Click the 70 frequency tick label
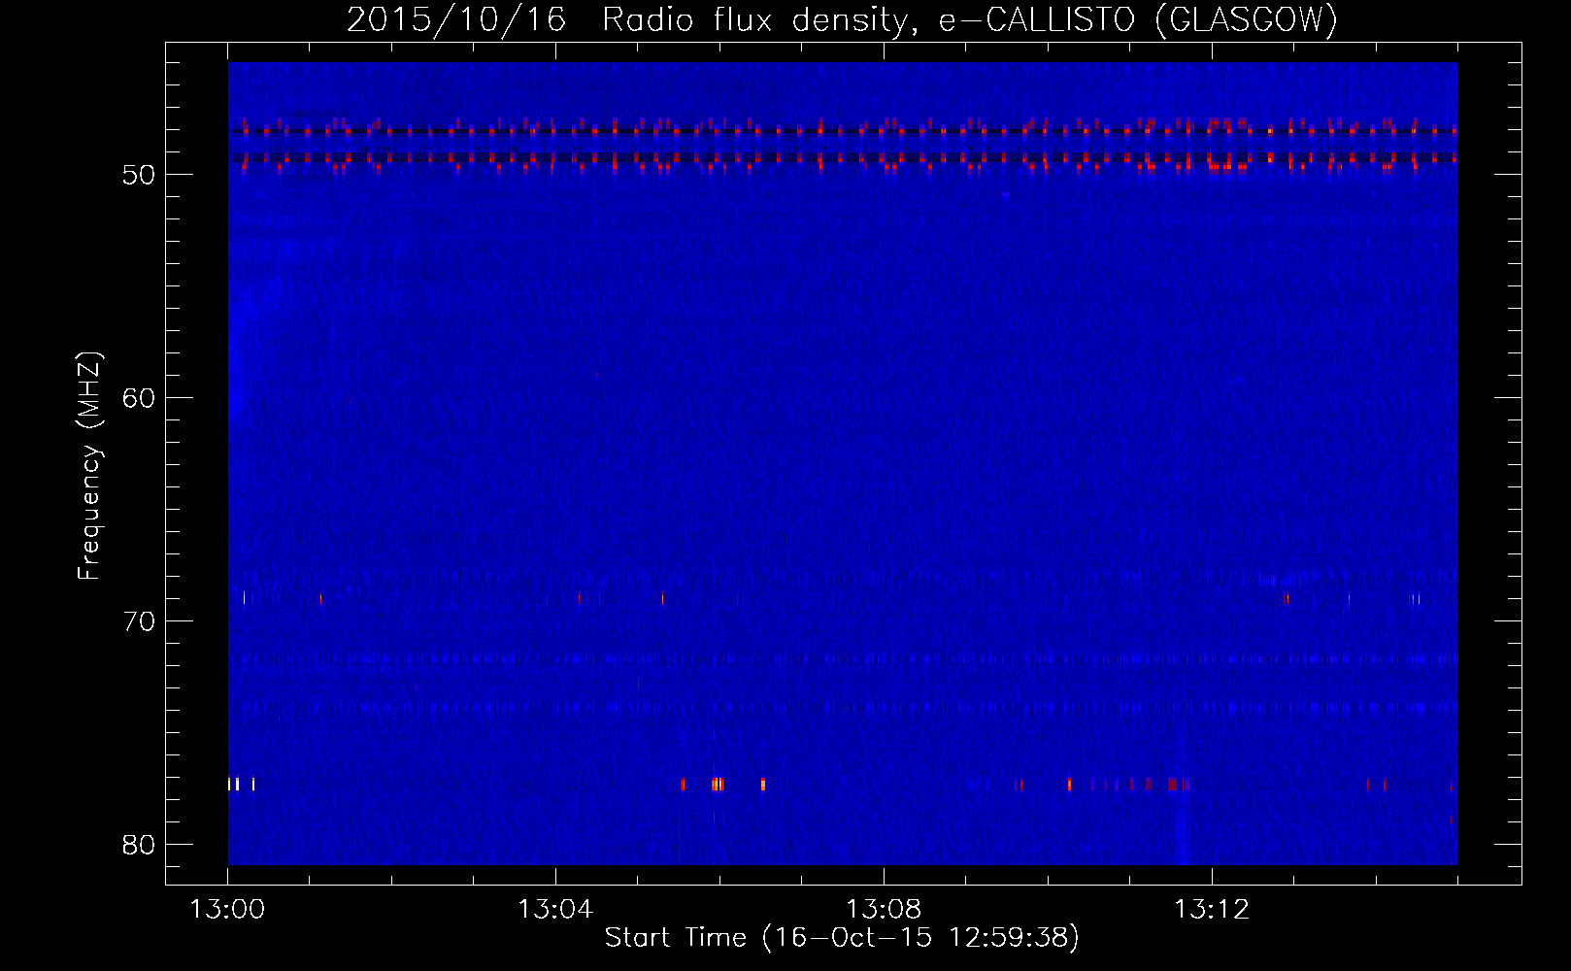 point(140,621)
